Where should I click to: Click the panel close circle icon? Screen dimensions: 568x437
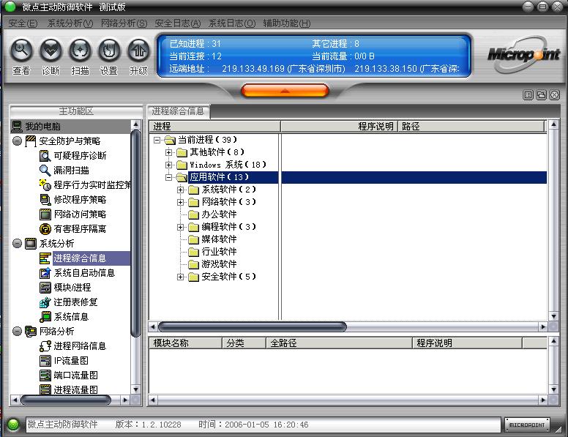pos(555,95)
